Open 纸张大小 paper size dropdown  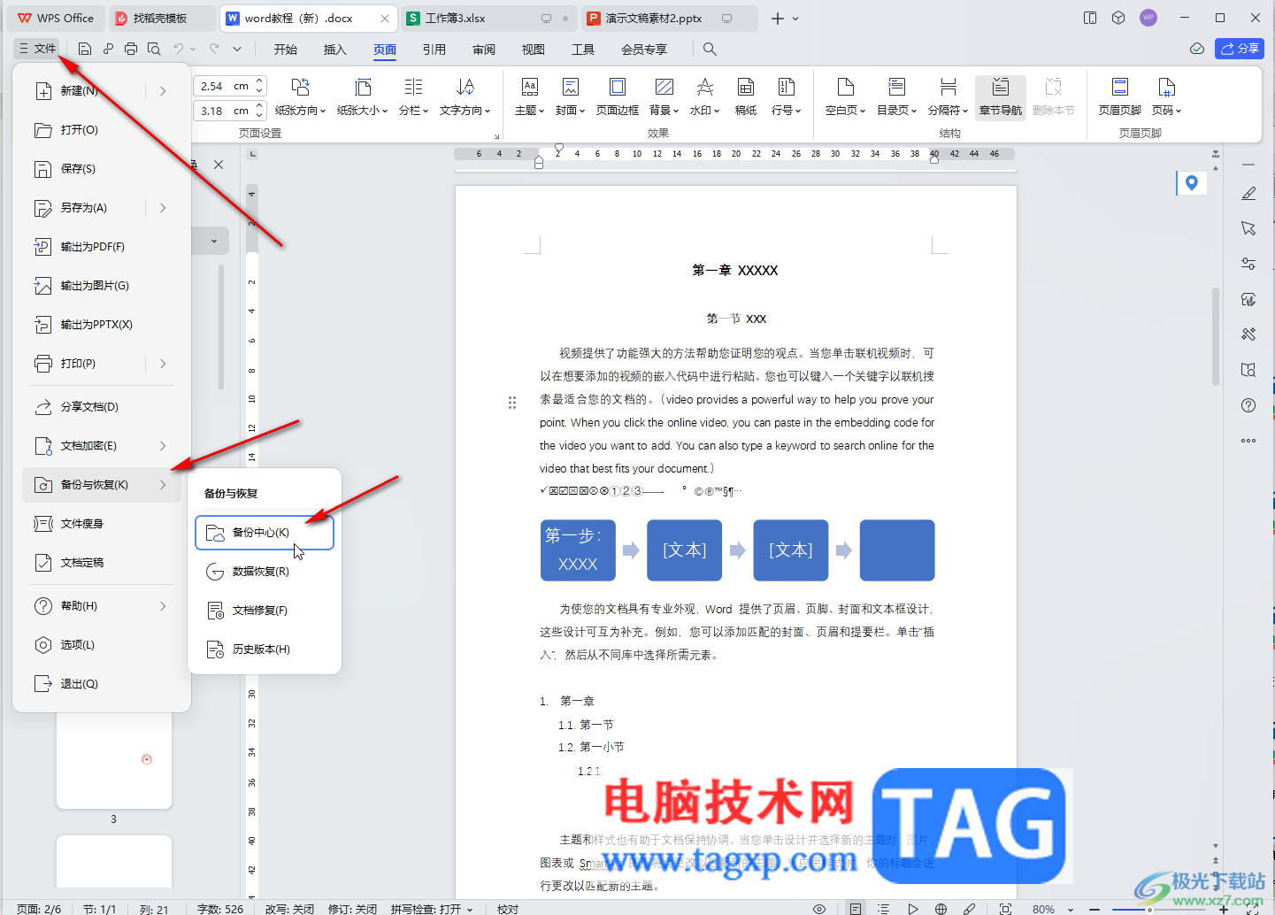tap(363, 96)
